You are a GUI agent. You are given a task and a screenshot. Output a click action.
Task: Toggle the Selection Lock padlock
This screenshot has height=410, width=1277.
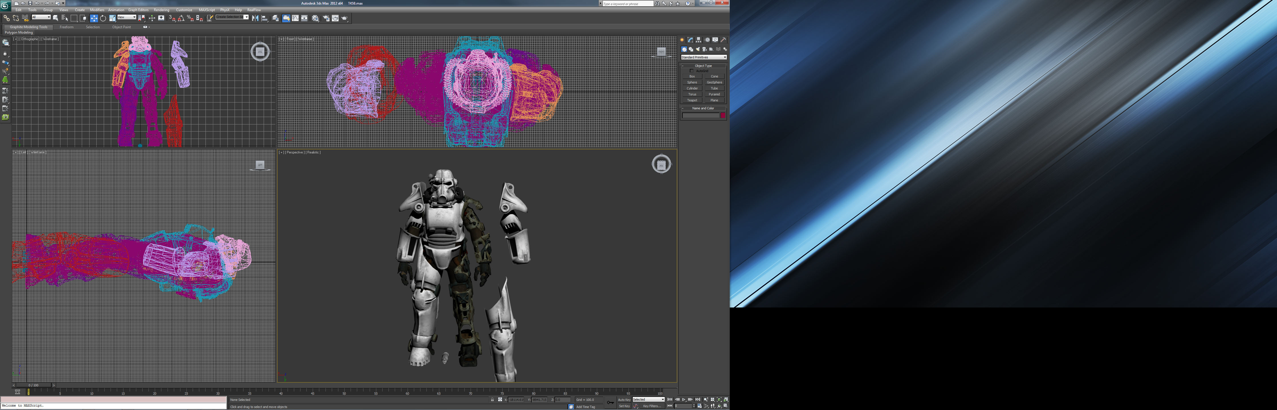pyautogui.click(x=492, y=399)
